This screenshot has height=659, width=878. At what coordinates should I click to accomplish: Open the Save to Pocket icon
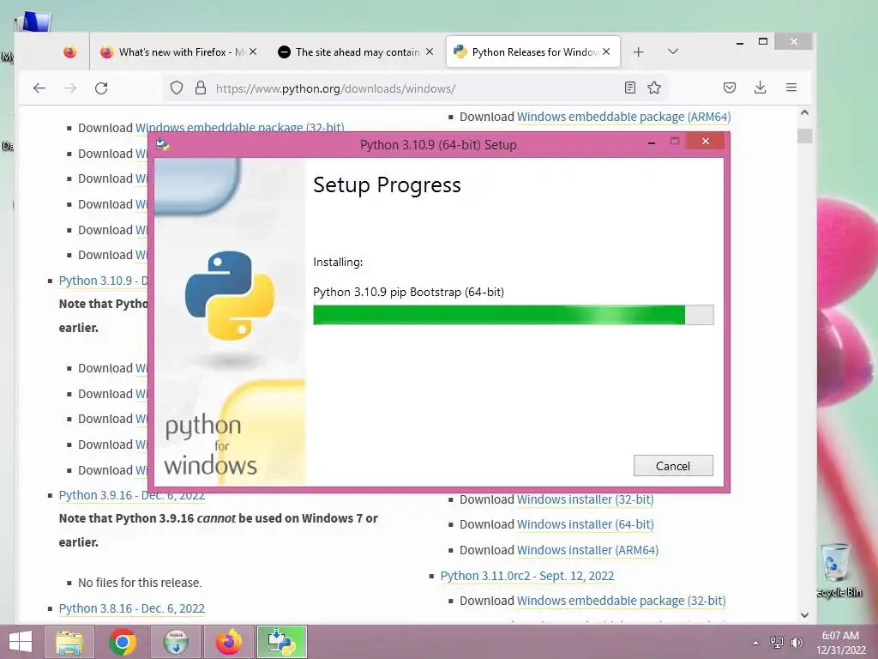pyautogui.click(x=729, y=88)
